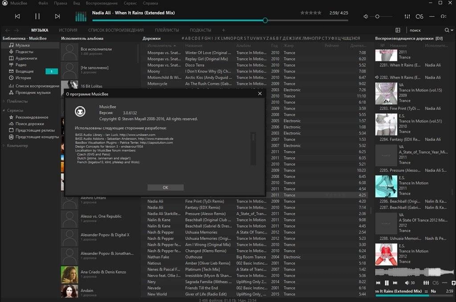Open the Правка menu

[61, 3]
